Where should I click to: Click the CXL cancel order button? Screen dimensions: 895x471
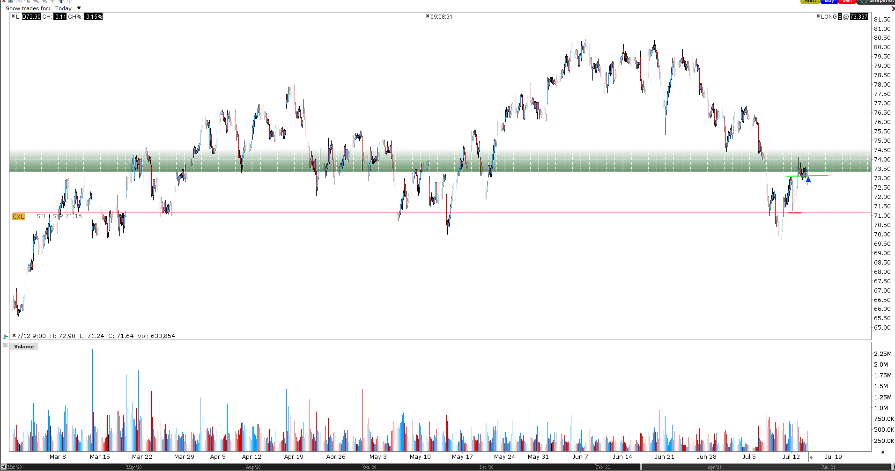(x=18, y=216)
